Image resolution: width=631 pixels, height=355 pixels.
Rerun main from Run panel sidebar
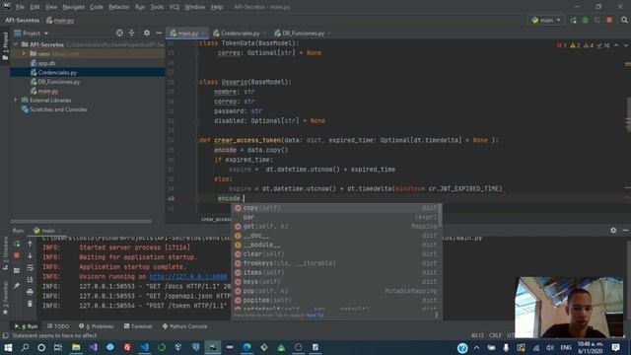(x=17, y=244)
